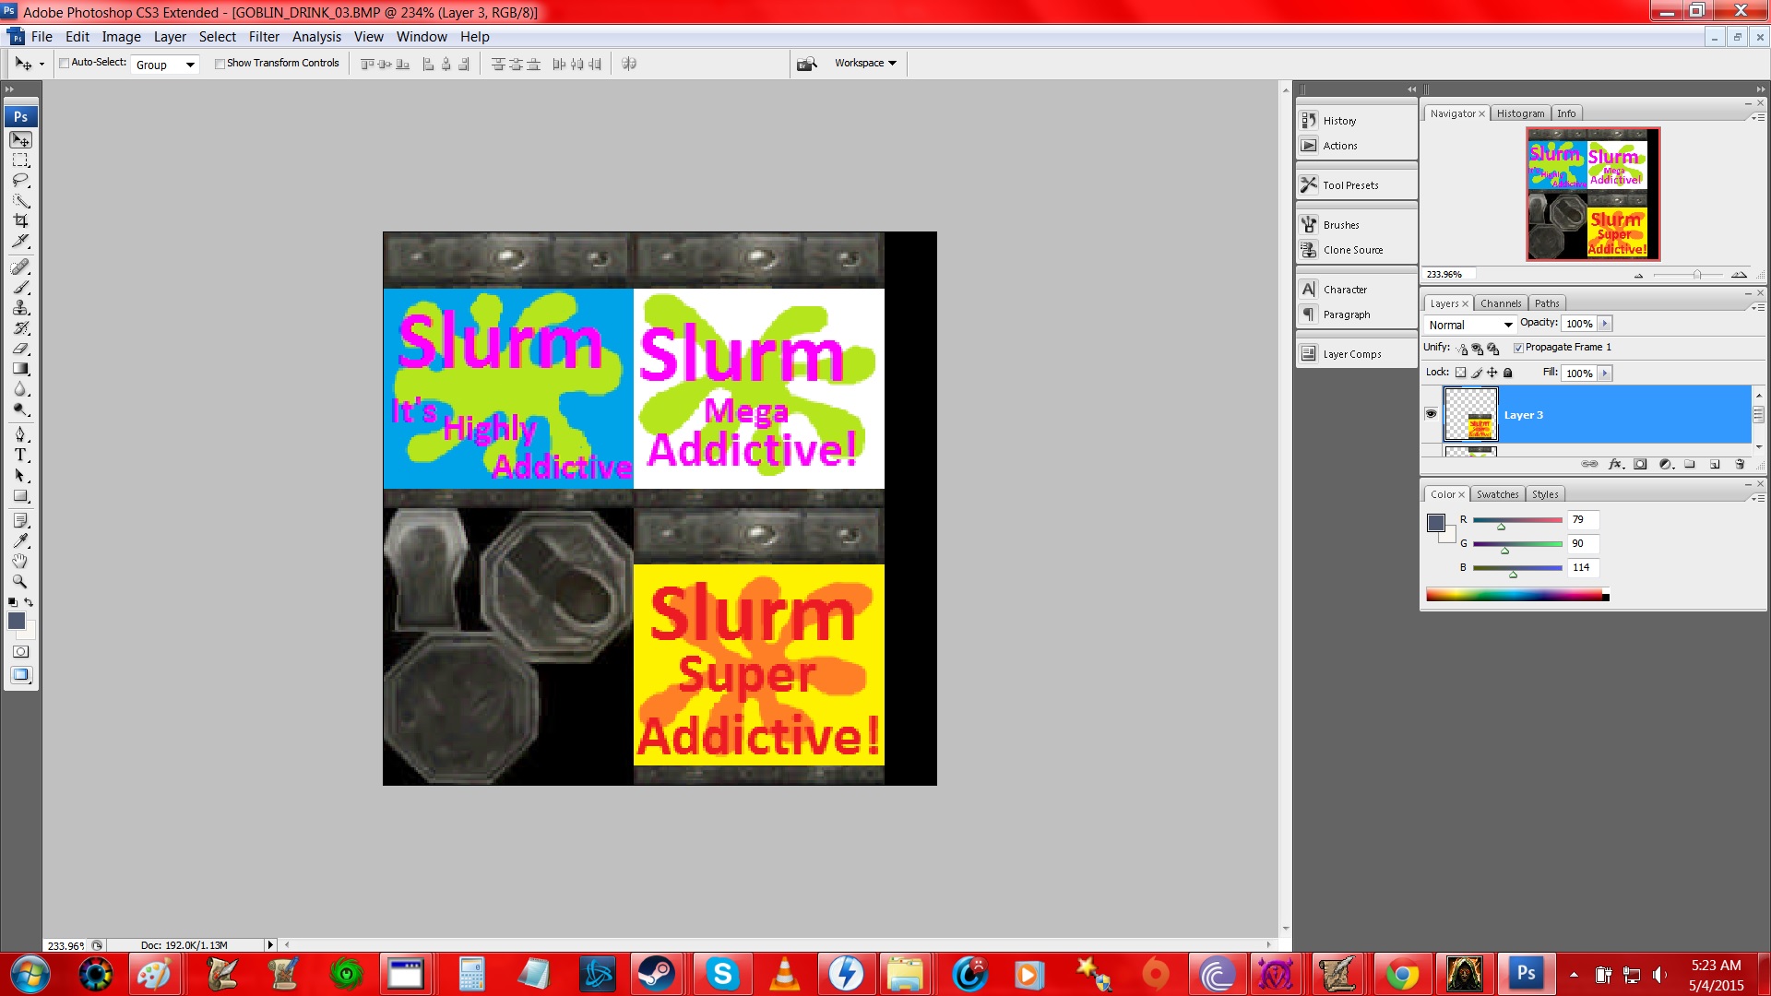
Task: Open the Image menu
Action: click(121, 37)
